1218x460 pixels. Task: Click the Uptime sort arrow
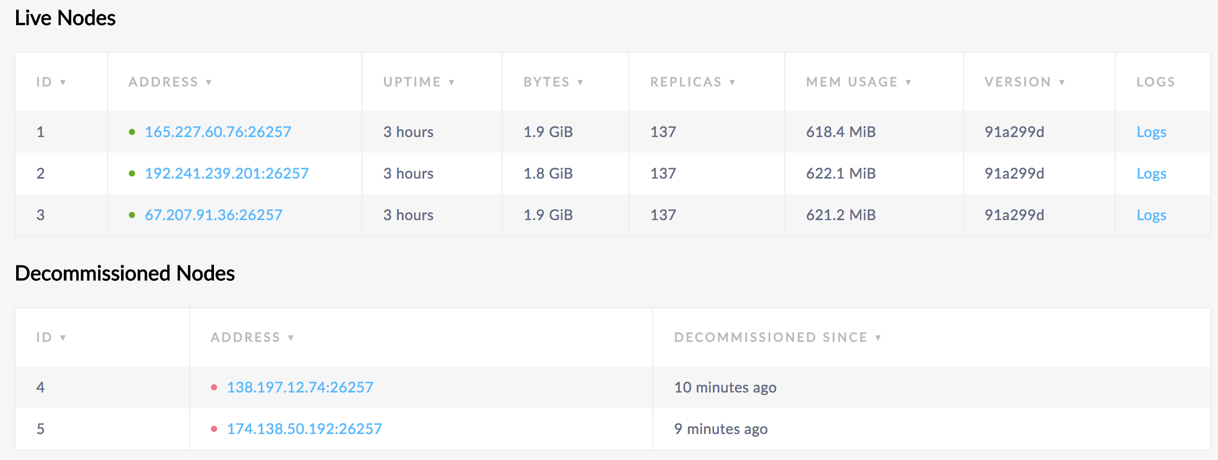(x=451, y=82)
